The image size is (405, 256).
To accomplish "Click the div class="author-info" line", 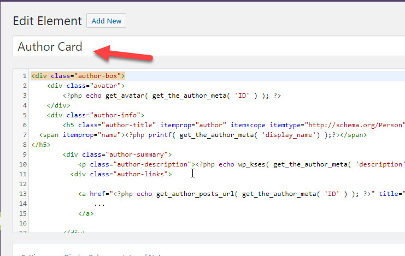I will [x=96, y=115].
